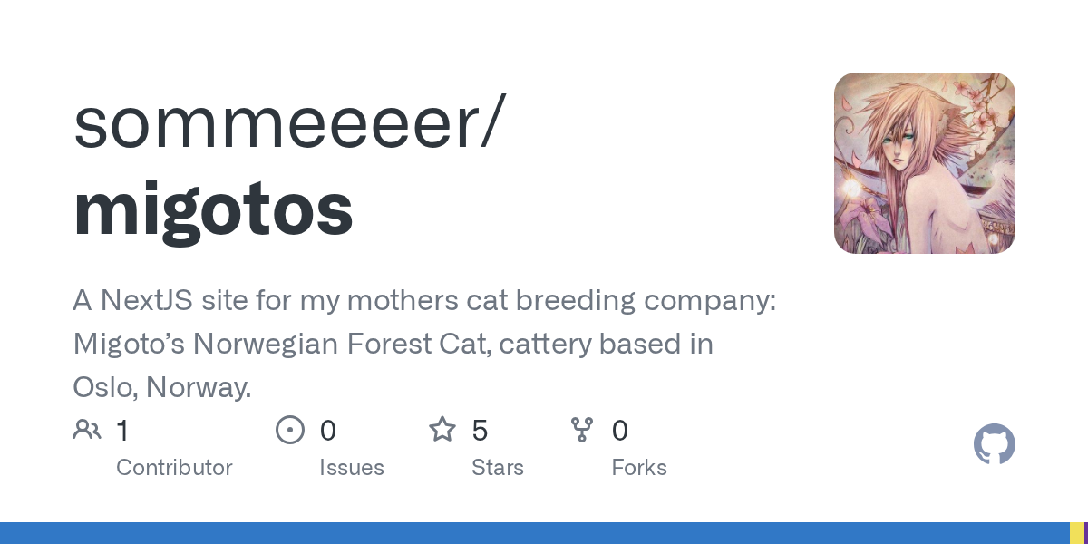Open the anime-style avatar image
Screen dimensions: 1088x544
click(x=924, y=163)
